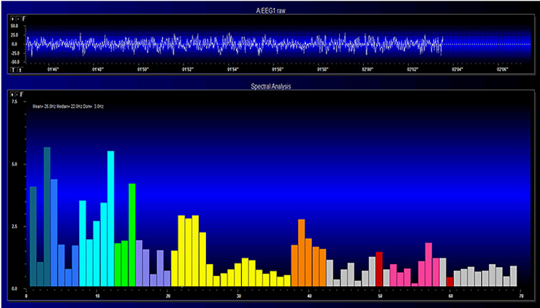
Task: Click the tall bright green bar at 15 Hz
Action: coord(132,234)
